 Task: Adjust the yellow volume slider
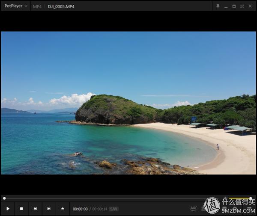[x=240, y=198]
